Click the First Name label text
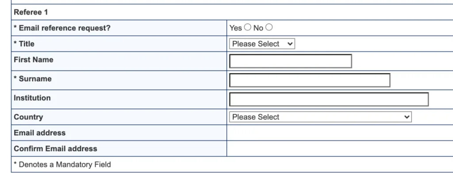This screenshot has width=453, height=178. coord(33,60)
